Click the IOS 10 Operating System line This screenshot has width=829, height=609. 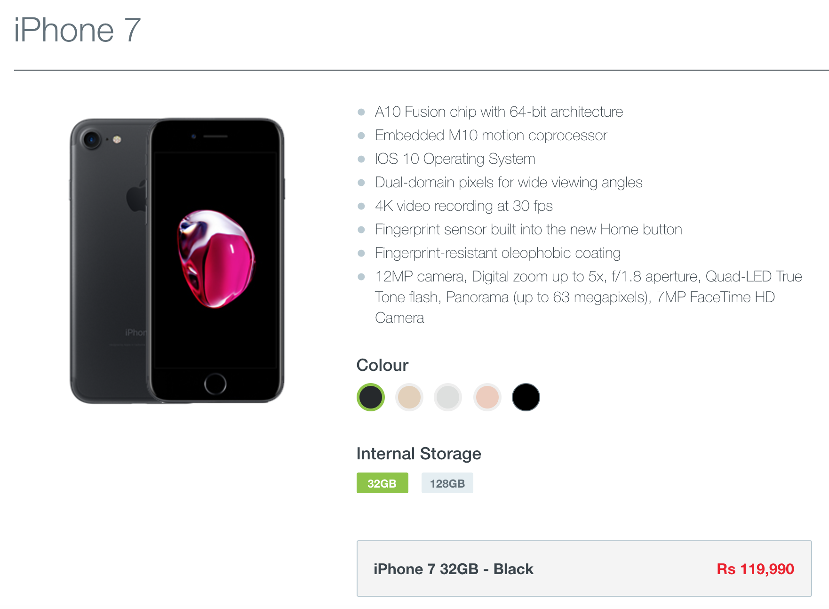455,159
